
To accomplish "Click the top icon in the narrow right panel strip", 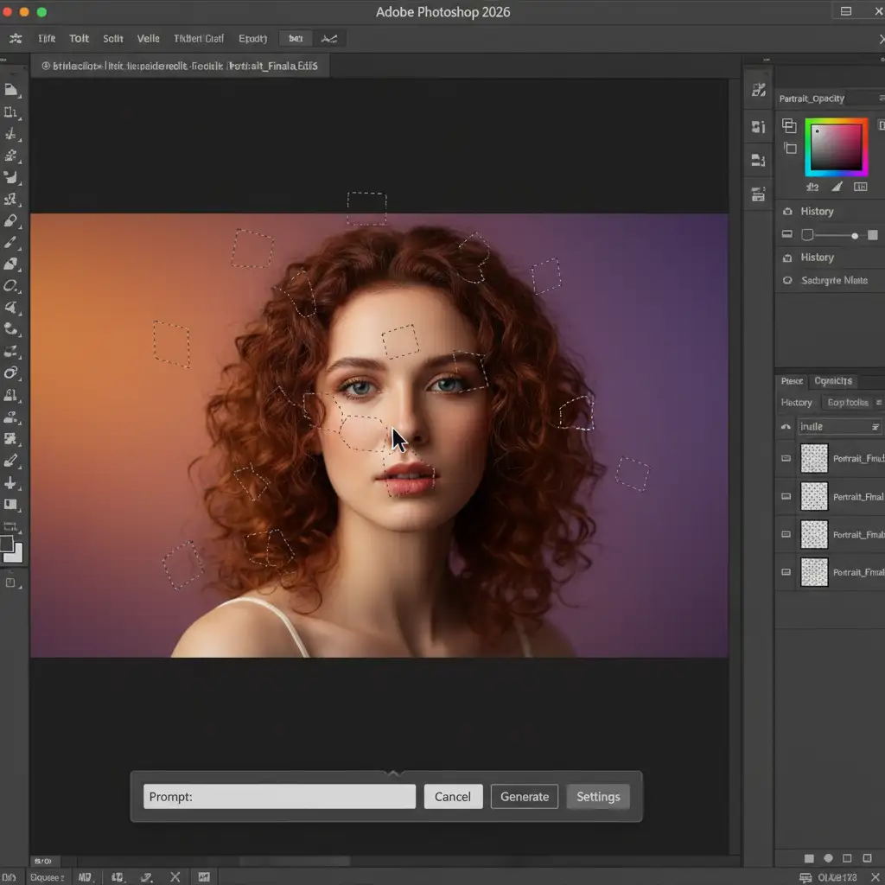I will click(759, 90).
